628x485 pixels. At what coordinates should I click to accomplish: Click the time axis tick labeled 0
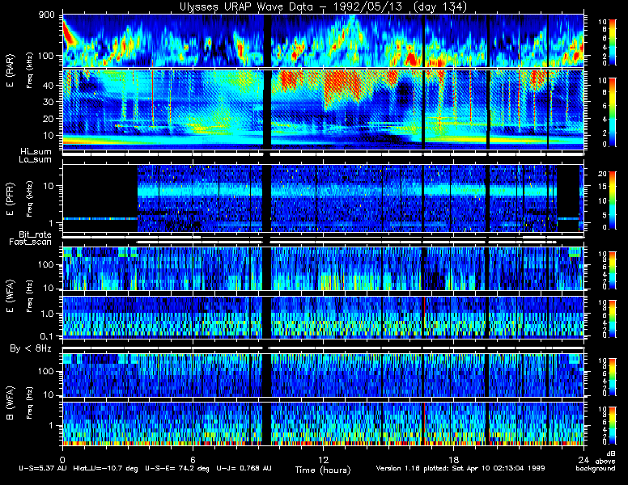pos(62,459)
